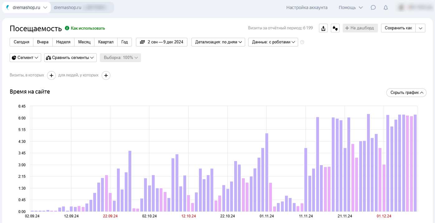Screen dimensions: 435x223
Task: Select the Сегодня period
Action: [22, 42]
